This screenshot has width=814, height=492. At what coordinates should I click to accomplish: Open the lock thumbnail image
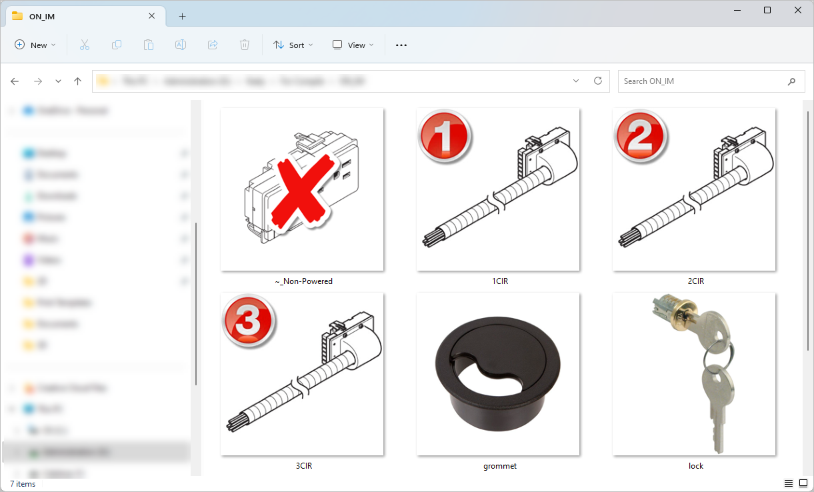[x=694, y=374]
